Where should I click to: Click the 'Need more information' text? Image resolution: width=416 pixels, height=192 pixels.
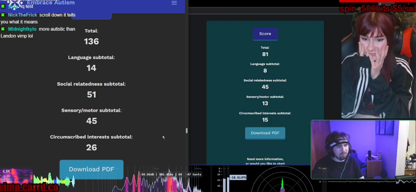265,159
